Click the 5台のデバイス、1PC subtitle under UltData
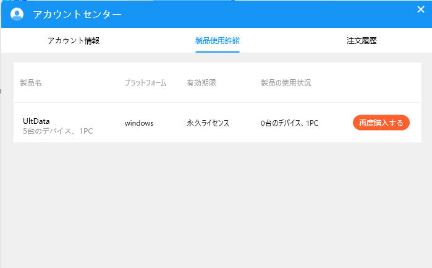This screenshot has width=432, height=268. 57,131
